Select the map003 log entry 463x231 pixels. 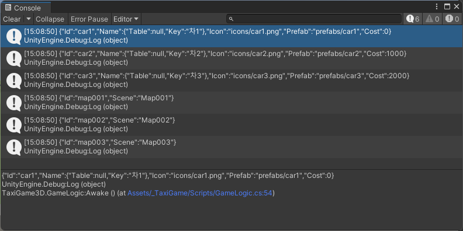[231, 147]
